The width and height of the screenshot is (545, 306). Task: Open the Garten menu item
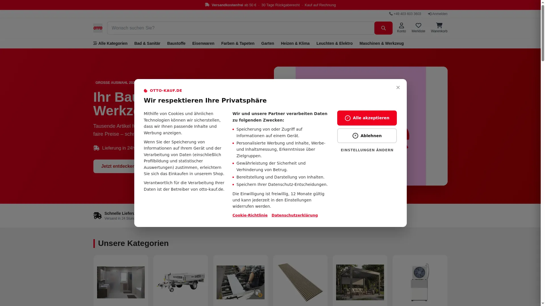point(268,43)
